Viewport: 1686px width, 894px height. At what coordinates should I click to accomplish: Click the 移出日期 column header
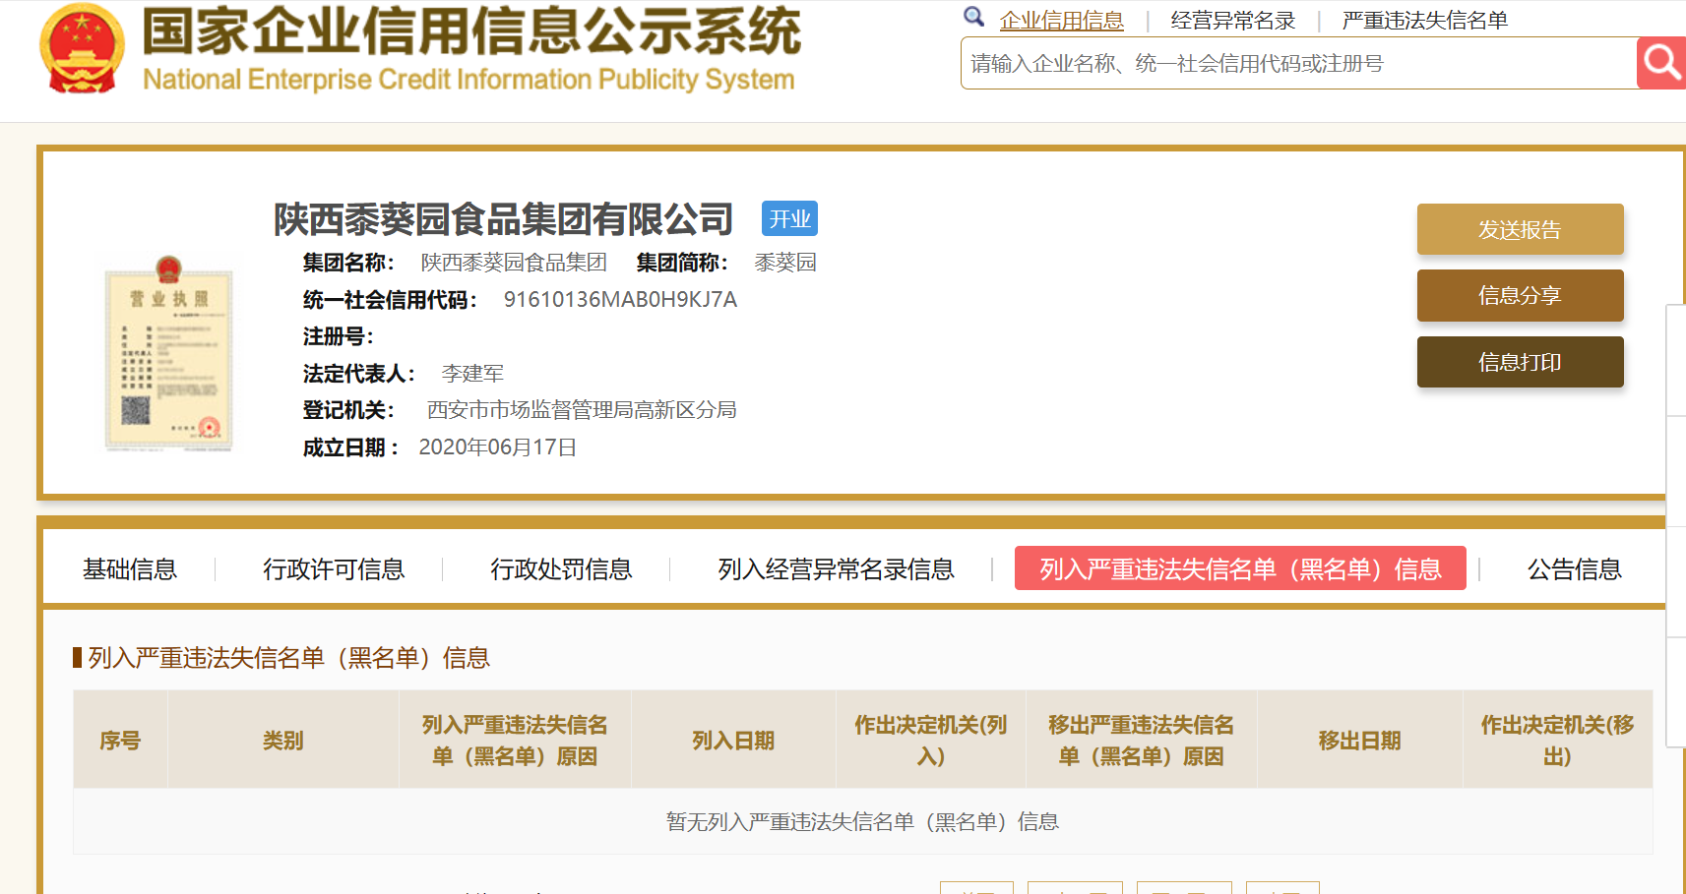(1359, 741)
